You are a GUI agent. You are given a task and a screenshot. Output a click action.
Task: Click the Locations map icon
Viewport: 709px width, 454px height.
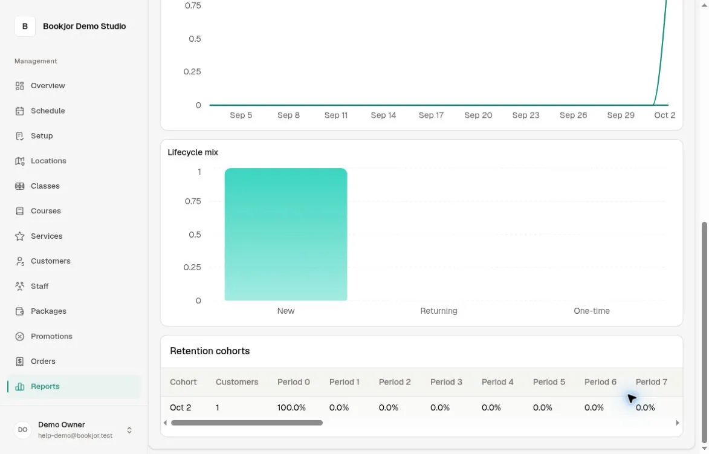[x=19, y=161]
